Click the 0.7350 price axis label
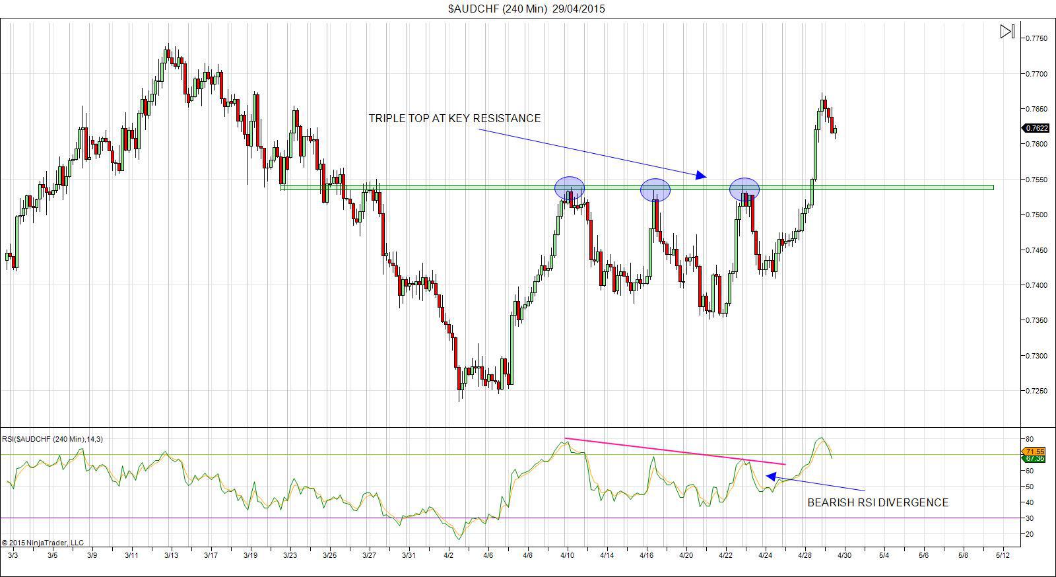1056x577 pixels. point(1036,320)
